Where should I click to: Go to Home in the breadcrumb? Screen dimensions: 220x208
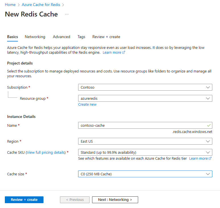10,5
